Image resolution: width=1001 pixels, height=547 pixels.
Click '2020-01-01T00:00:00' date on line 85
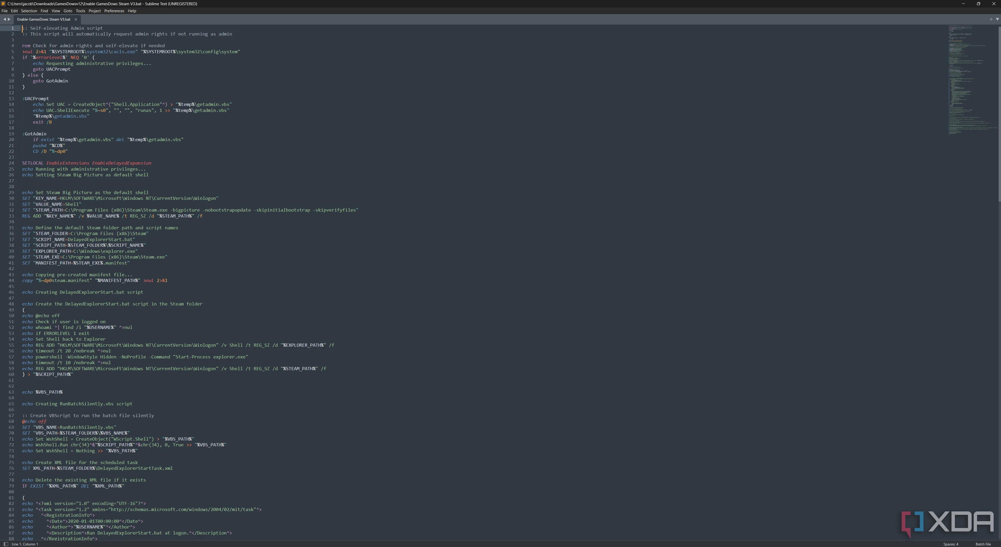point(93,521)
